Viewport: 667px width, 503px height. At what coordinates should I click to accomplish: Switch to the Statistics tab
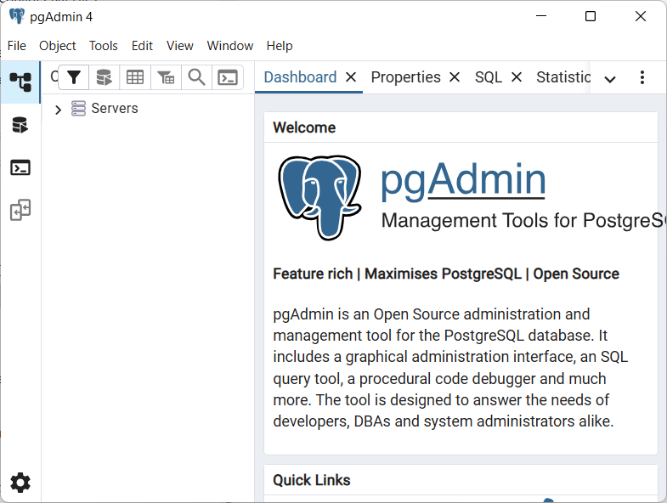pyautogui.click(x=563, y=77)
